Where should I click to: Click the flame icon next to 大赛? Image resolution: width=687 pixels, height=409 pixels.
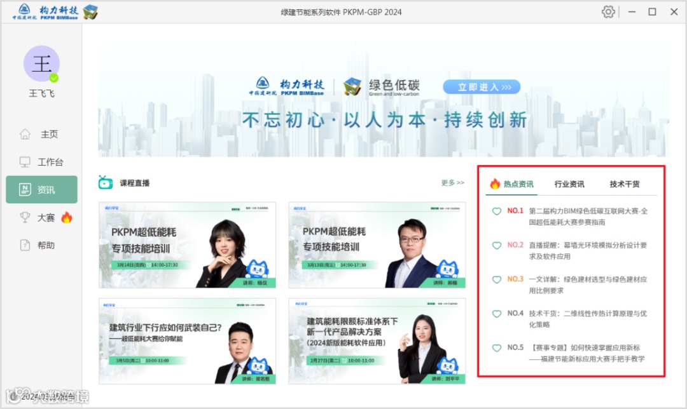point(67,217)
